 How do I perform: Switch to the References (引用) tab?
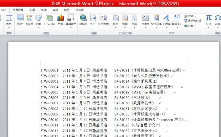(x=32, y=10)
